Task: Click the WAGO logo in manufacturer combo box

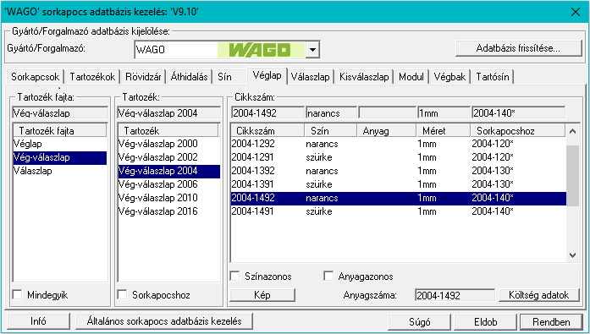Action: (261, 50)
